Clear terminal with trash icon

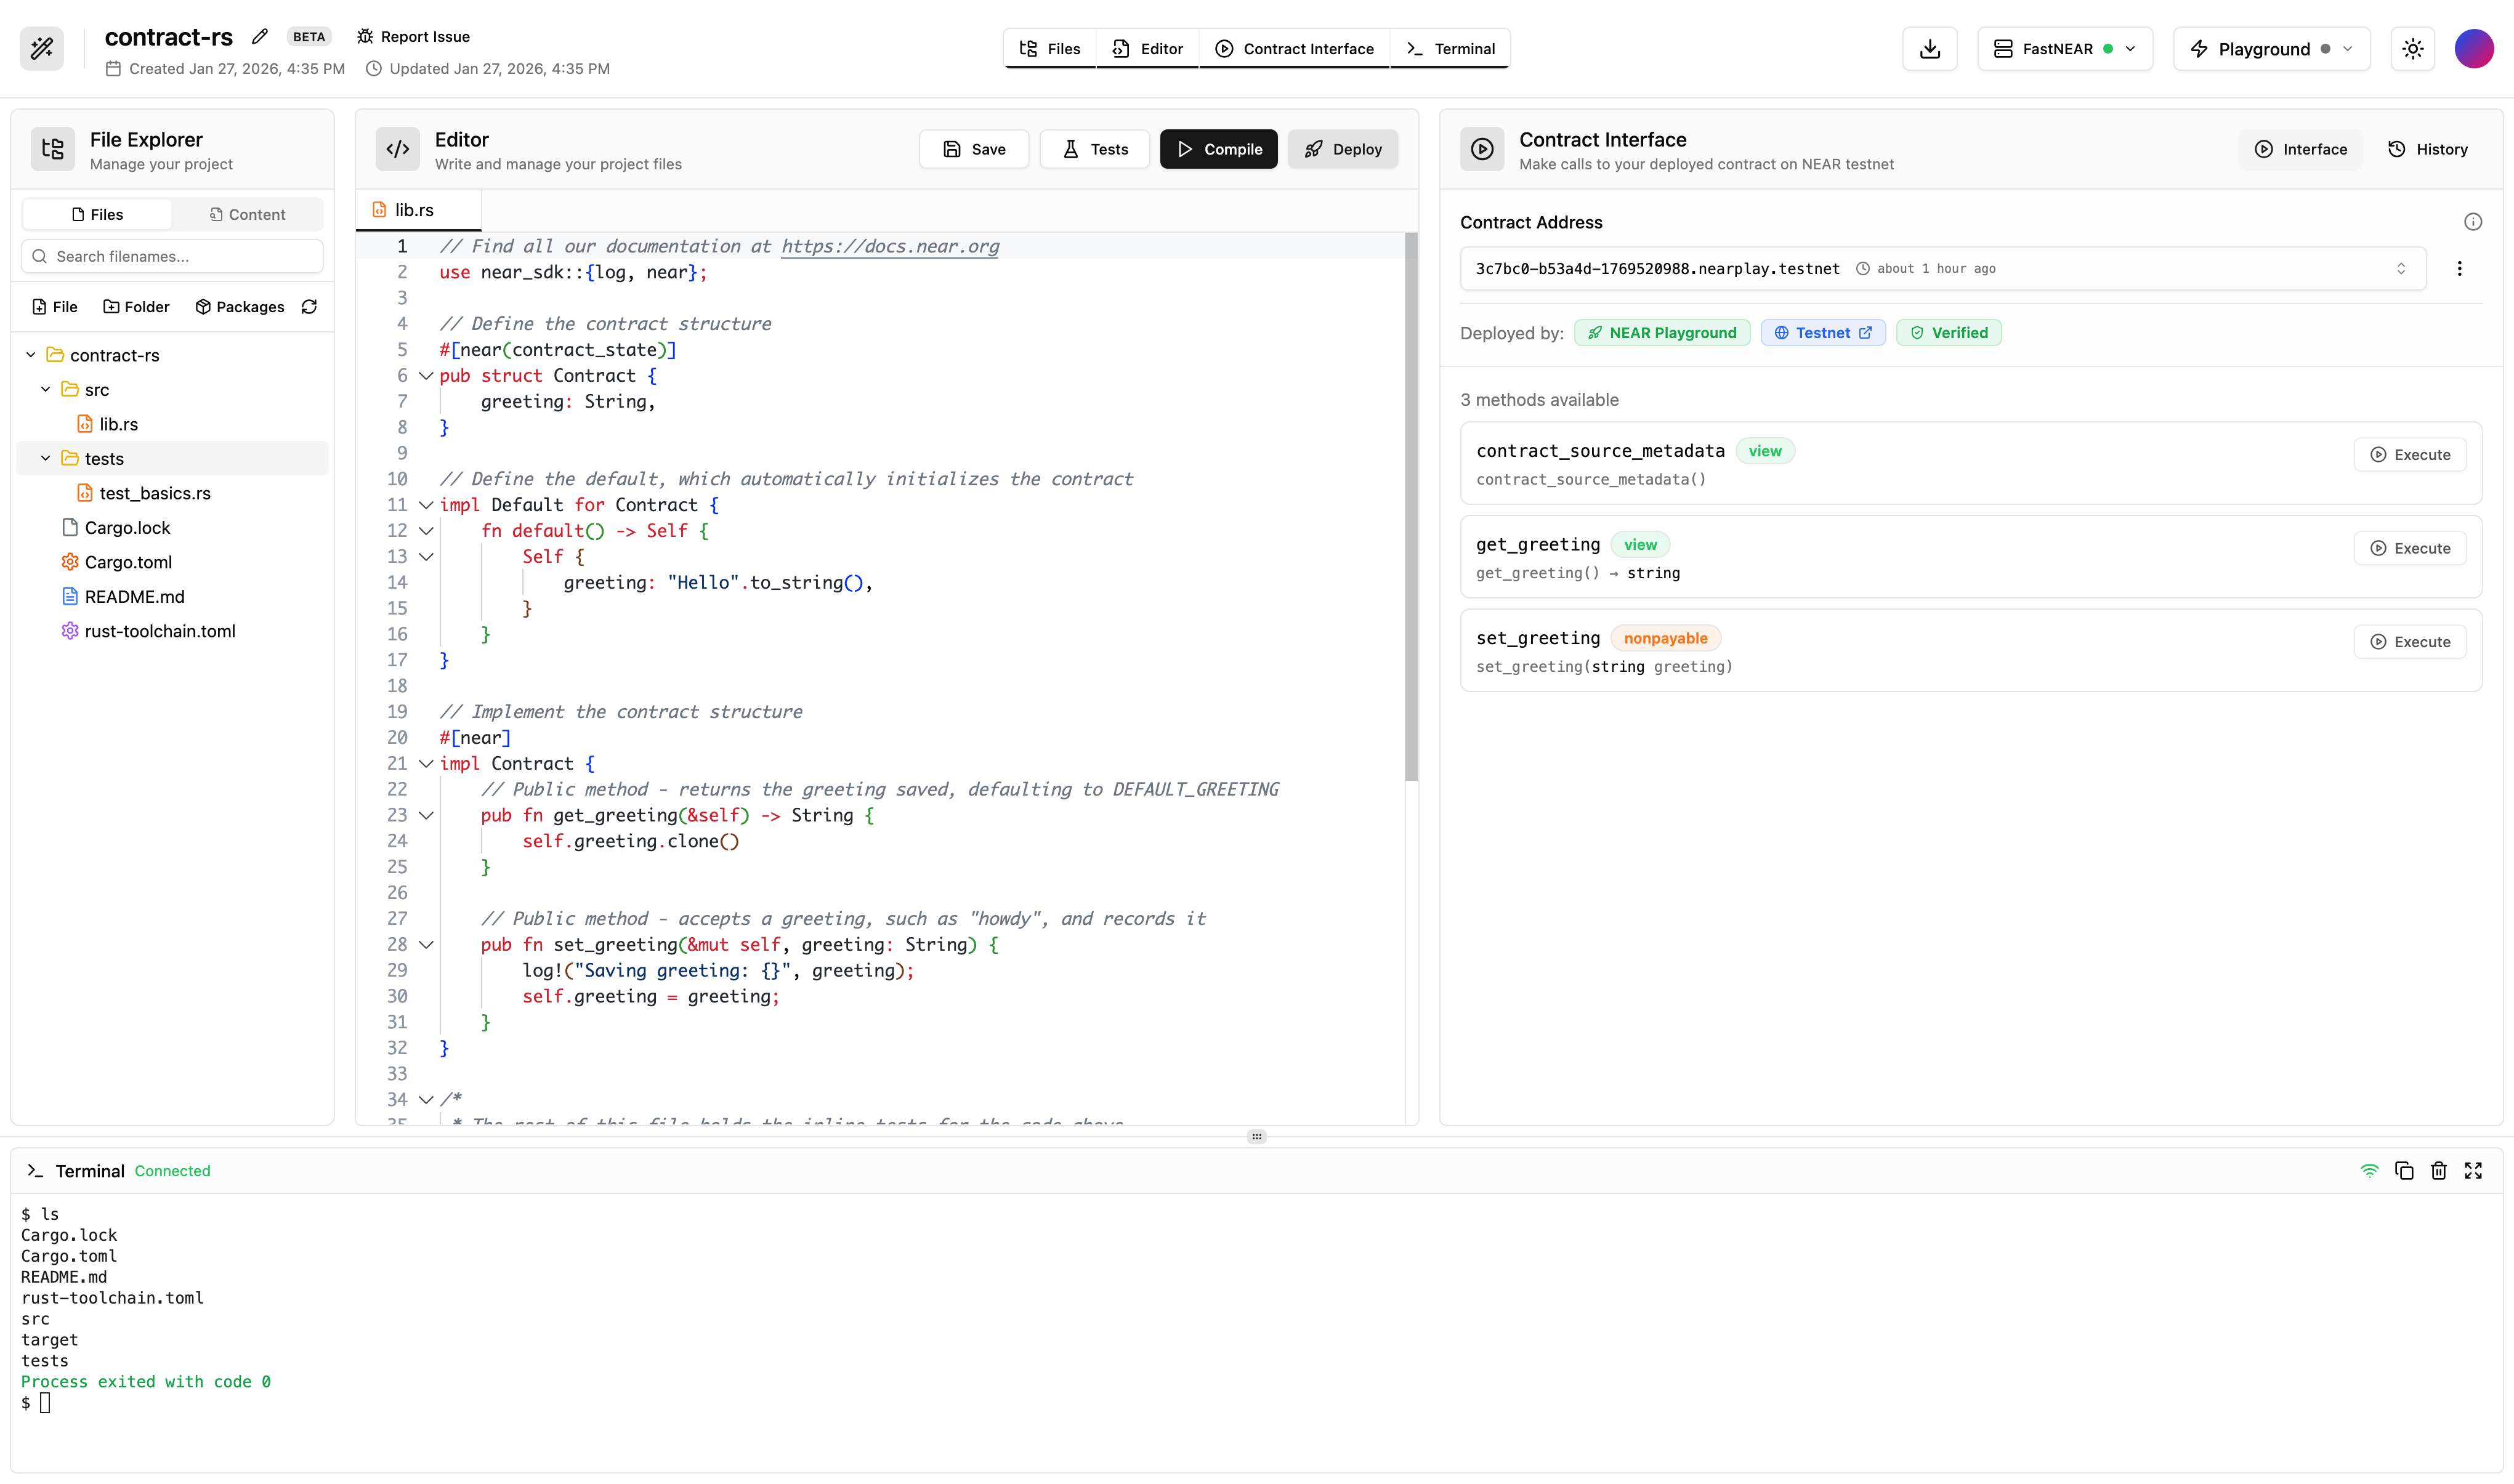[2439, 1171]
